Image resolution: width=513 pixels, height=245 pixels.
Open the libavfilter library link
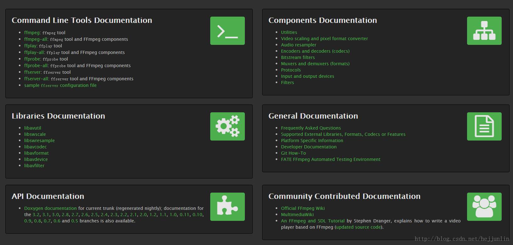34,166
